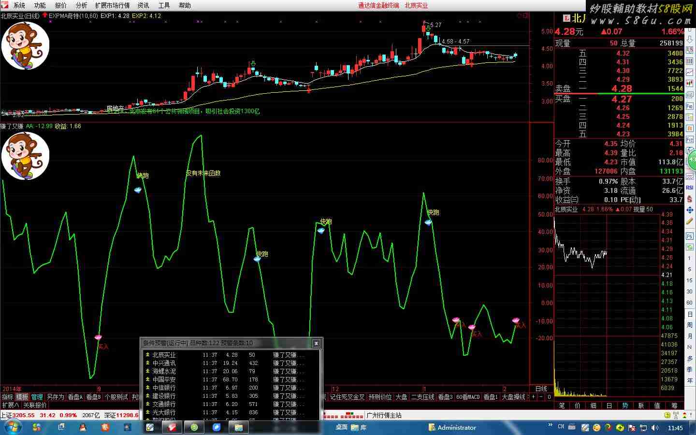Open the 预测价位 template tab
Viewport: 696px width, 435px height.
(x=380, y=397)
